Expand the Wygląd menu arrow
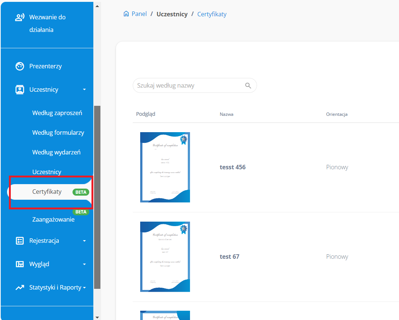 84,264
